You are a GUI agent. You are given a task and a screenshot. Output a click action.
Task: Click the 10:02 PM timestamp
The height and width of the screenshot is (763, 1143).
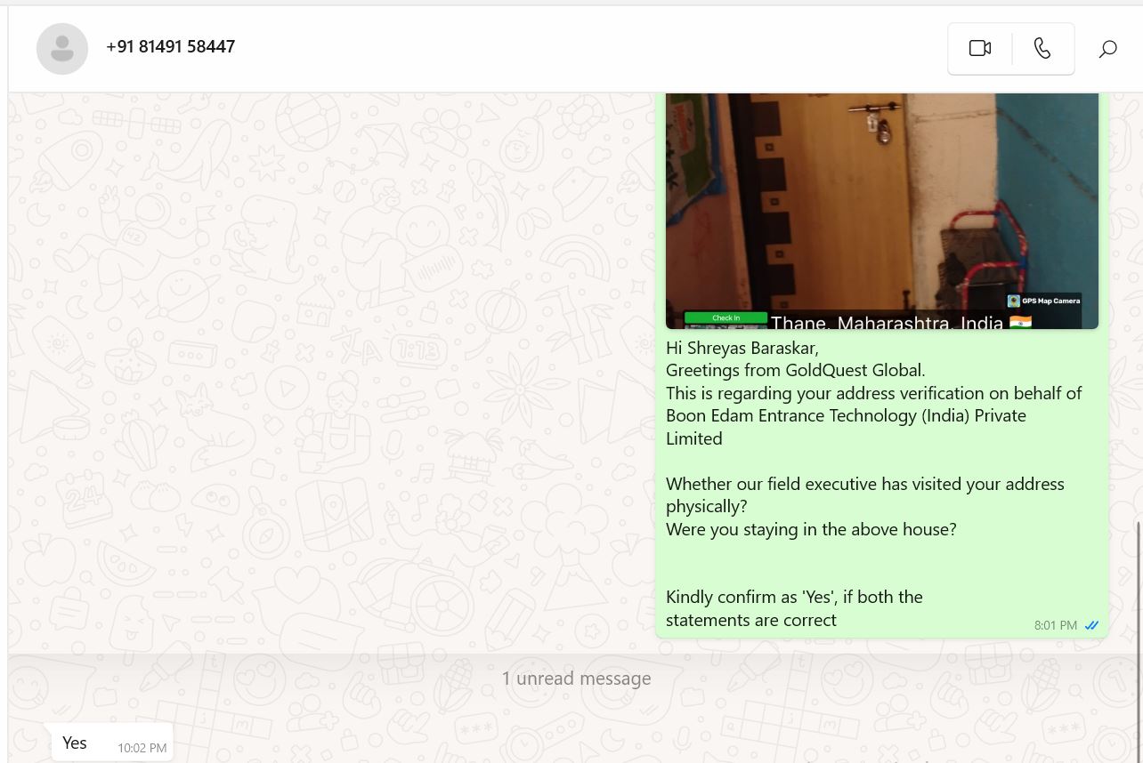tap(142, 749)
